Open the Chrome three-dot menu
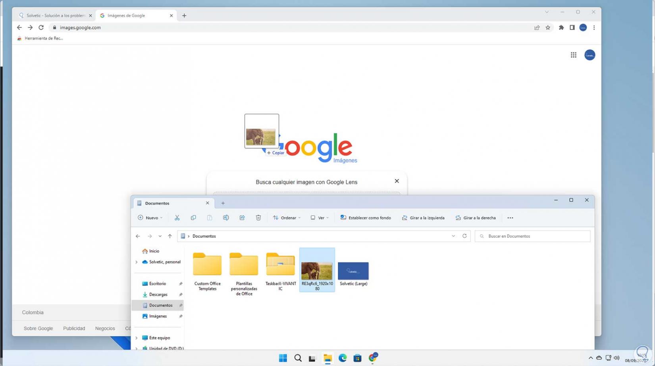Image resolution: width=655 pixels, height=366 pixels. coord(594,27)
